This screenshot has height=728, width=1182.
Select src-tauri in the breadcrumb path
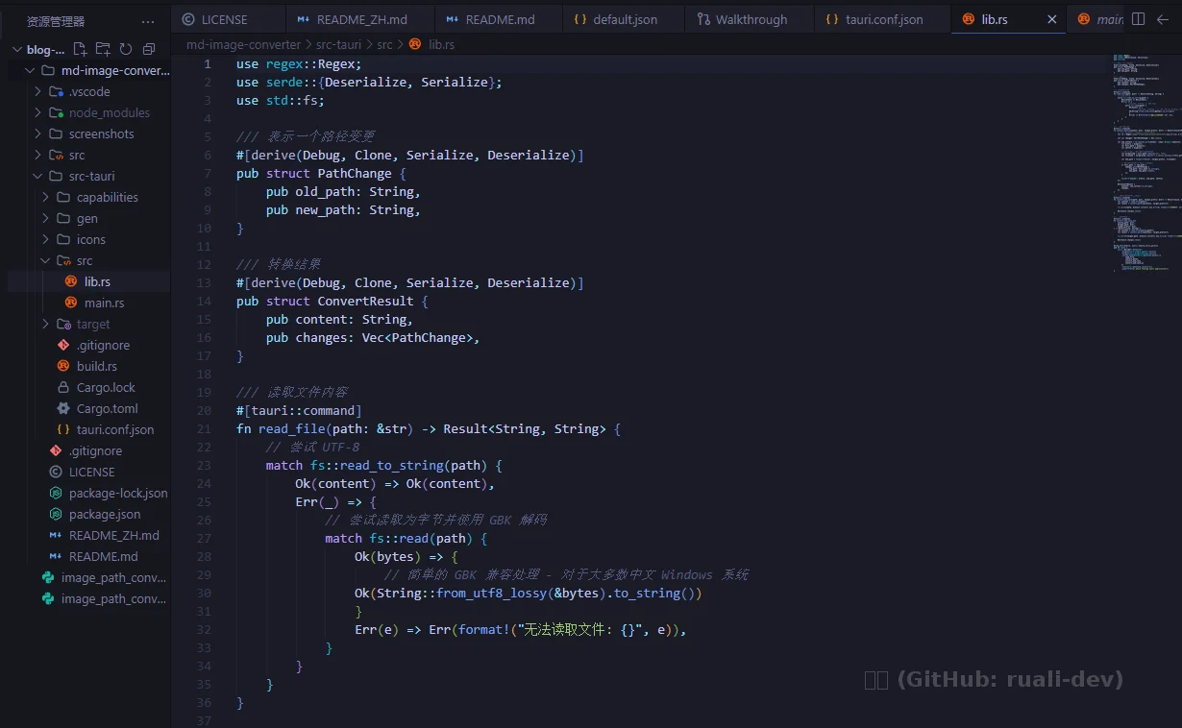coord(339,43)
